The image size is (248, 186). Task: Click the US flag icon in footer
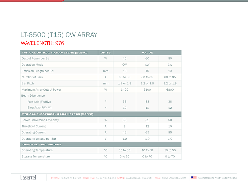click(x=194, y=178)
